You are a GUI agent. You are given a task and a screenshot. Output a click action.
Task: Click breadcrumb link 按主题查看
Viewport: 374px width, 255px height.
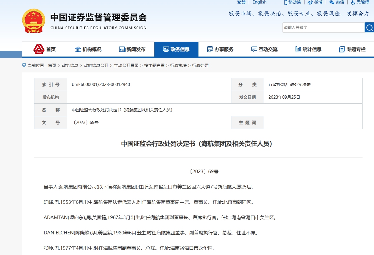154,65
